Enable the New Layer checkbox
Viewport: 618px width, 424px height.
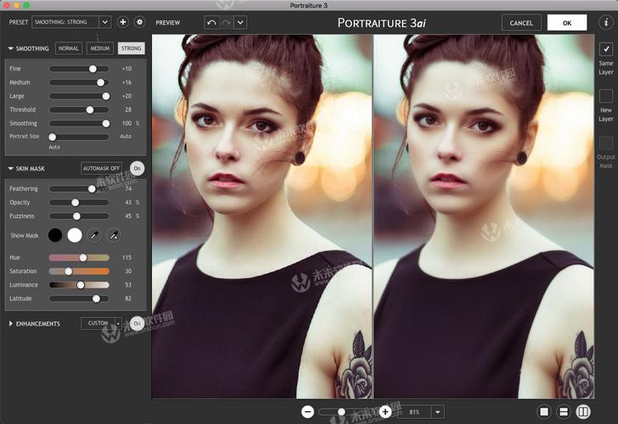click(606, 96)
